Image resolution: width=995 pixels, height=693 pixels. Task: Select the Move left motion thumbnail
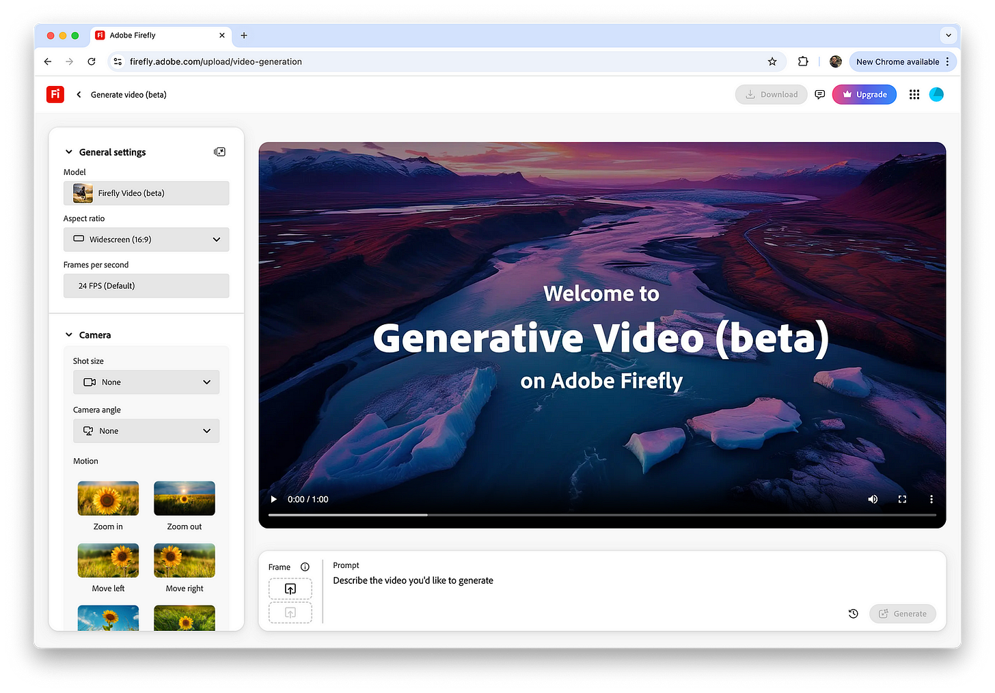[108, 561]
